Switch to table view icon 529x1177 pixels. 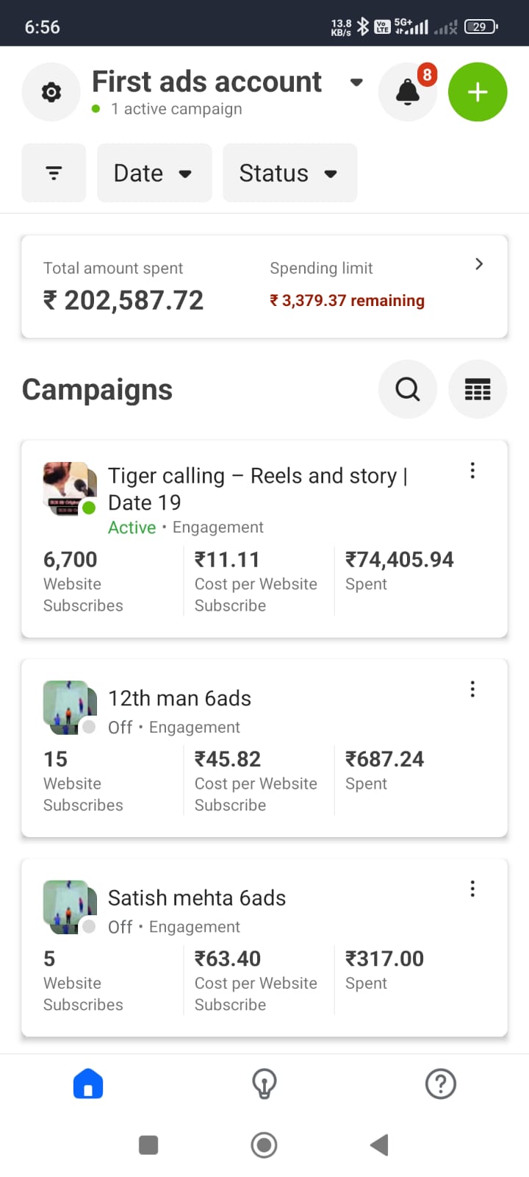478,389
